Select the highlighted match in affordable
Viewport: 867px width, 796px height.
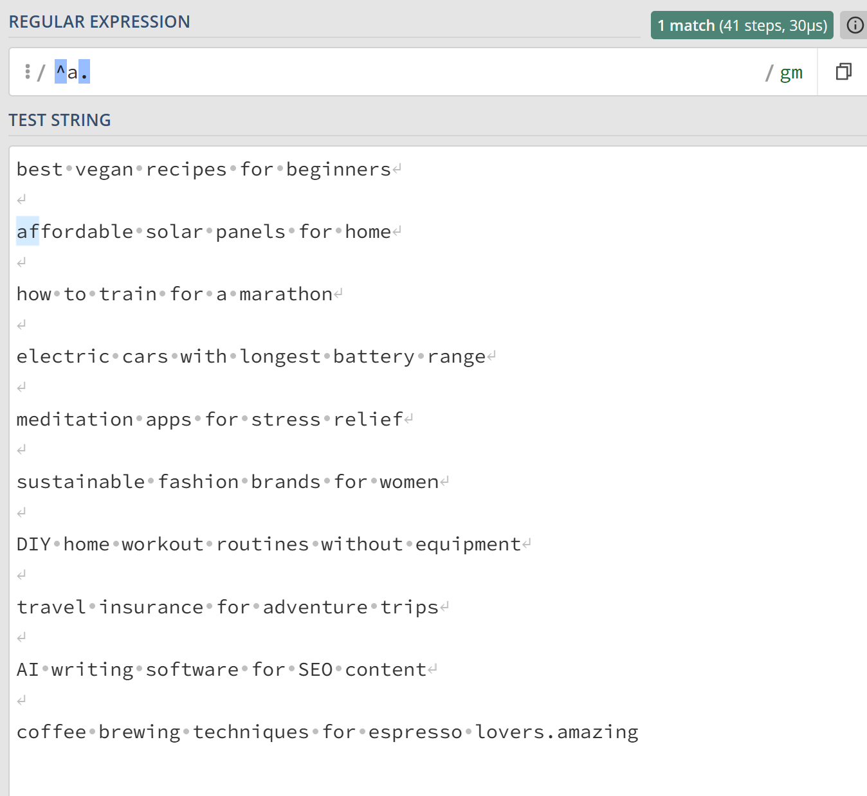[x=27, y=231]
